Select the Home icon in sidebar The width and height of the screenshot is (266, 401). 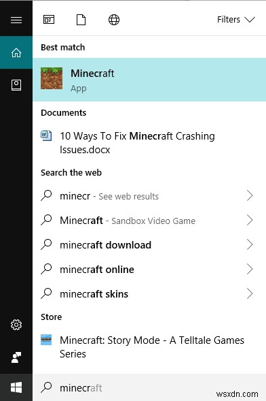point(16,52)
